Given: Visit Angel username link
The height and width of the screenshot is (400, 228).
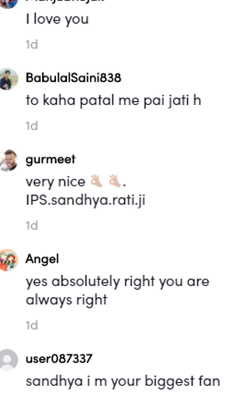Looking at the screenshot, I should (42, 259).
